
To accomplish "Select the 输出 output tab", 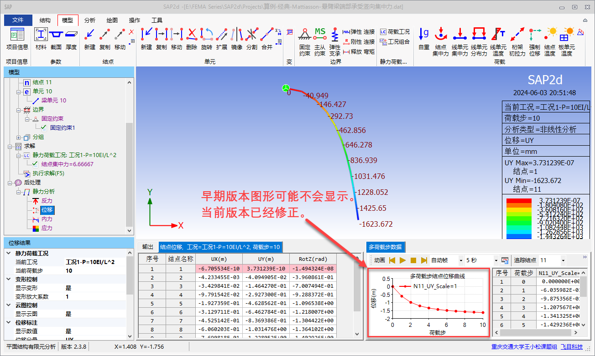I will [x=148, y=247].
